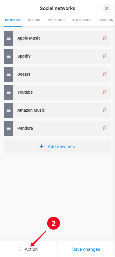Screen dimensions: 115x257
Task: Save changes to social networks
Action: pyautogui.click(x=86, y=249)
